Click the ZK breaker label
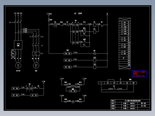 point(10,23)
